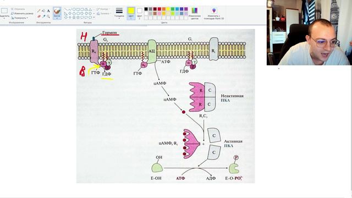Viewport: 352px width, 198px height.
Task: Choose the five-point star shape
Action: [74, 17]
